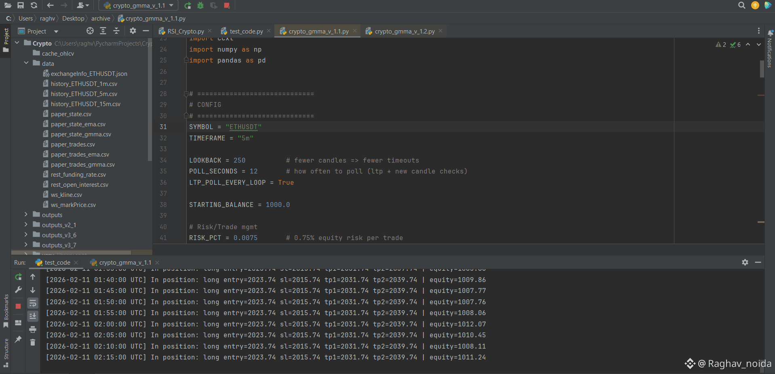
Task: Open Search Everywhere magnifier icon
Action: pyautogui.click(x=742, y=5)
